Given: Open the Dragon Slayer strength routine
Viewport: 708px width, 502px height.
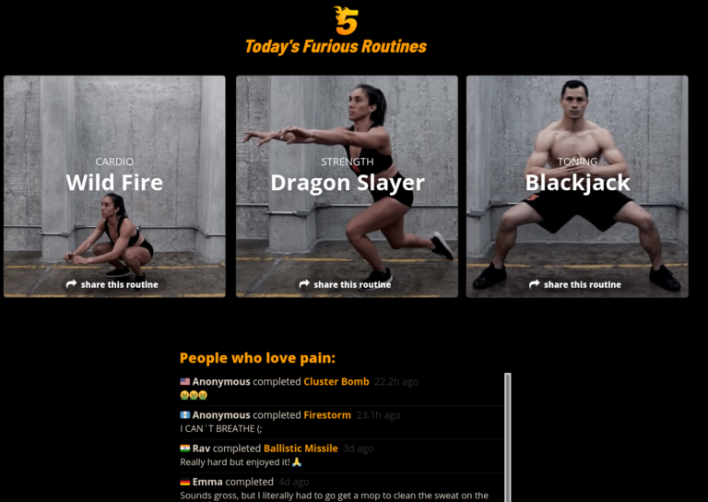Looking at the screenshot, I should 347,186.
